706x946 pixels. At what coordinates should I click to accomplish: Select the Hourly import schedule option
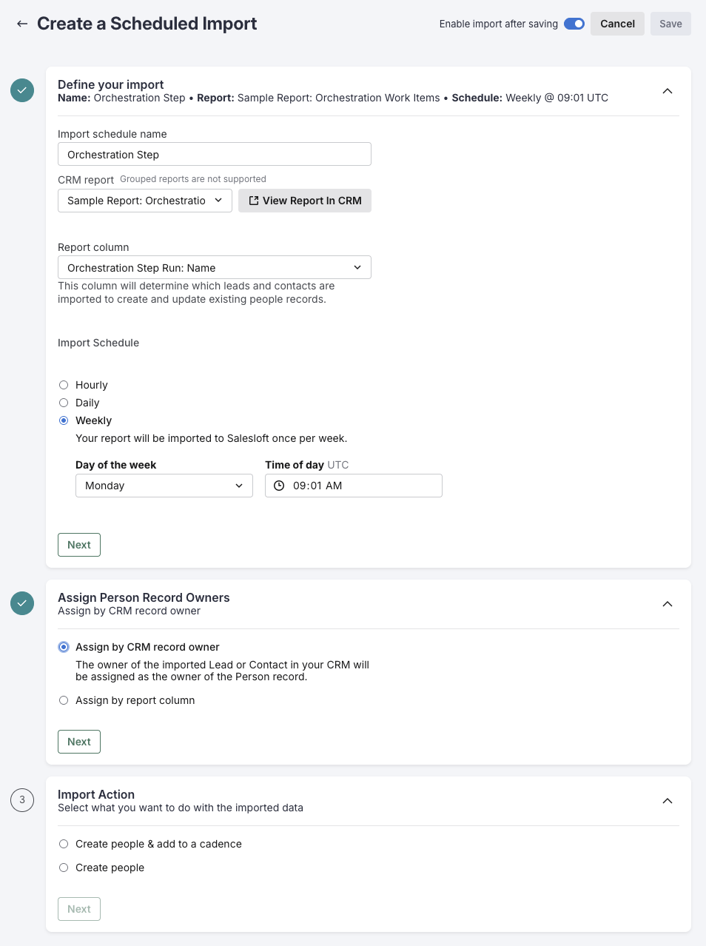[64, 385]
